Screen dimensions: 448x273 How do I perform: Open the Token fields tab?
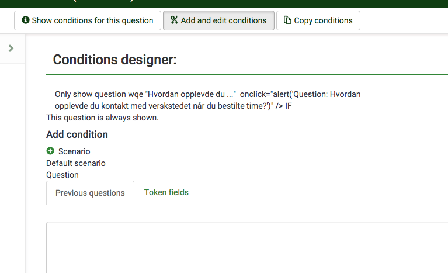pyautogui.click(x=166, y=192)
